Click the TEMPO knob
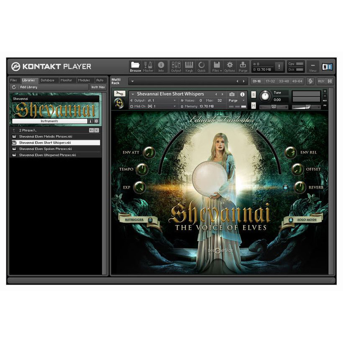This screenshot has width=343, height=343. tap(142, 169)
